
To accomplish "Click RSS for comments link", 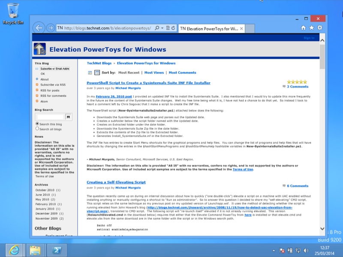I will click(x=53, y=96).
